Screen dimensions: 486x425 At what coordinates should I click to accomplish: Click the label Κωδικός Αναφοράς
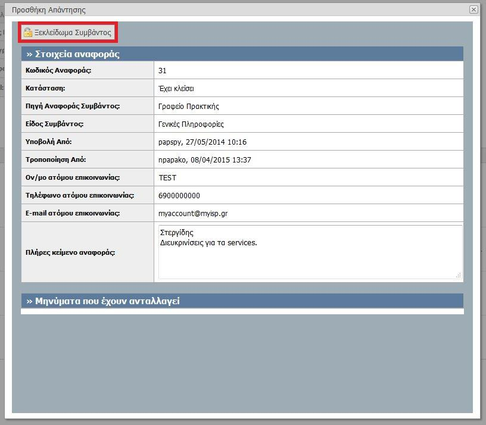tap(58, 70)
